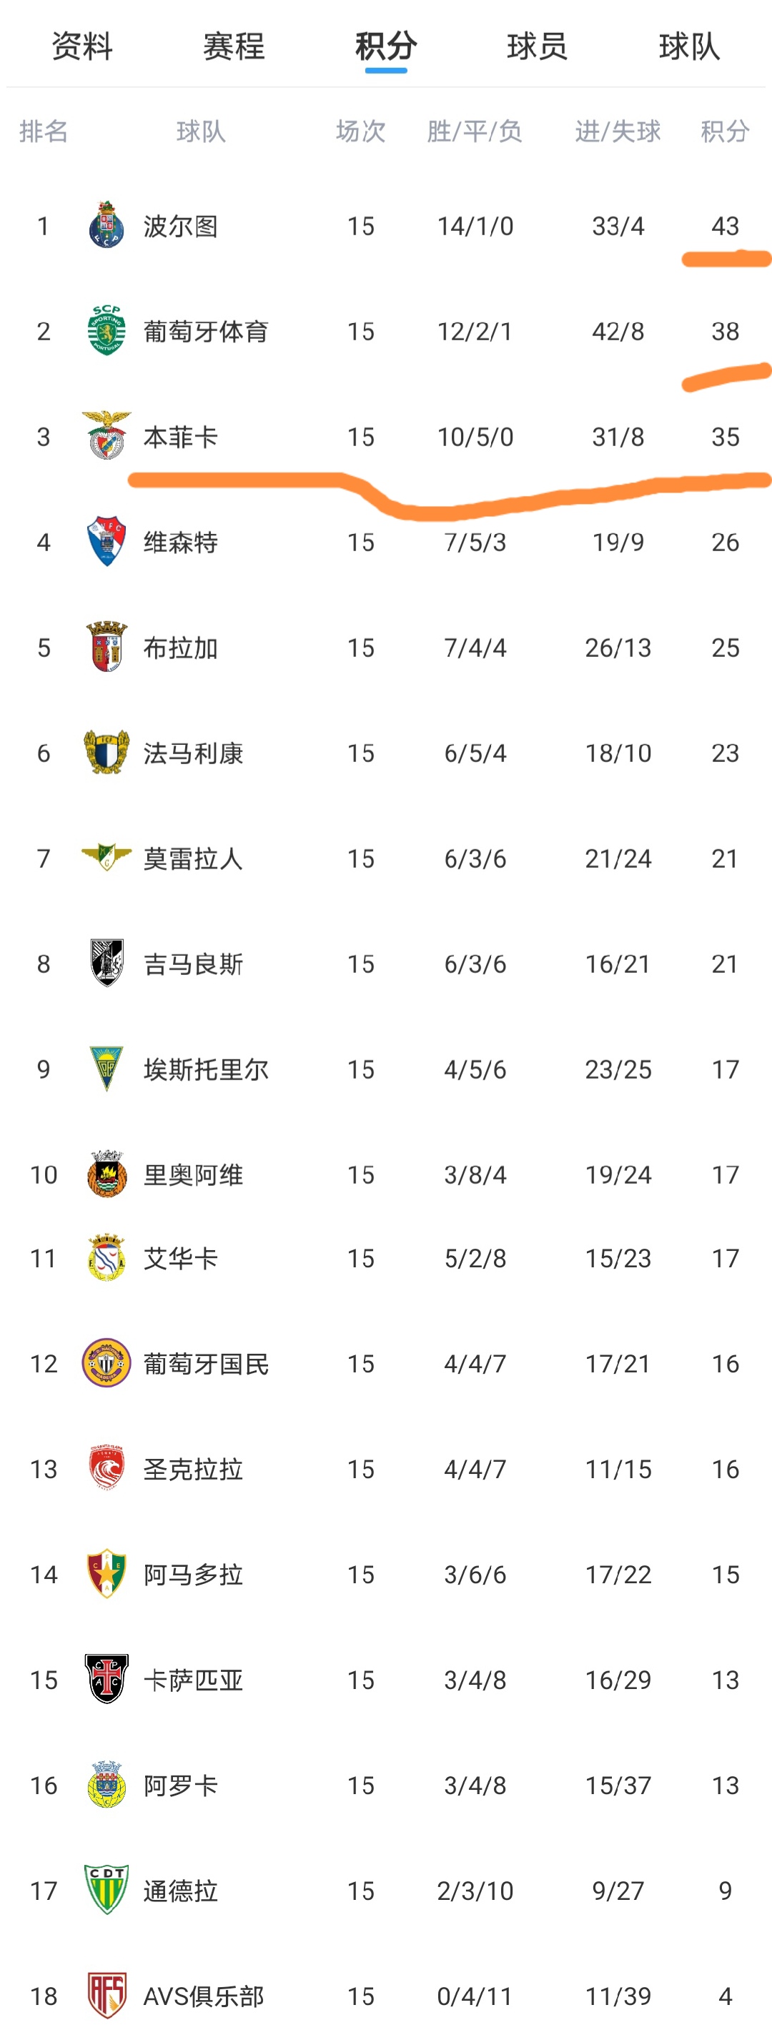Tap the Benfica eagle crest
Screen dimensions: 772x2035
pyautogui.click(x=106, y=435)
